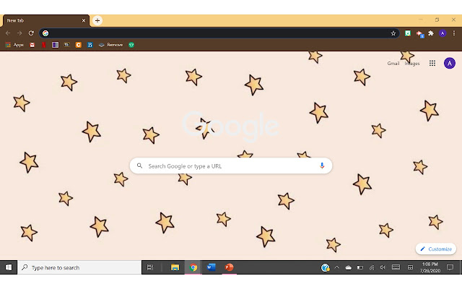The image size is (462, 289).
Task: Open the orange C bookmark icon
Action: 79,45
